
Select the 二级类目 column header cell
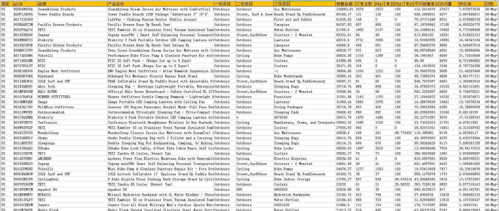tap(255, 4)
